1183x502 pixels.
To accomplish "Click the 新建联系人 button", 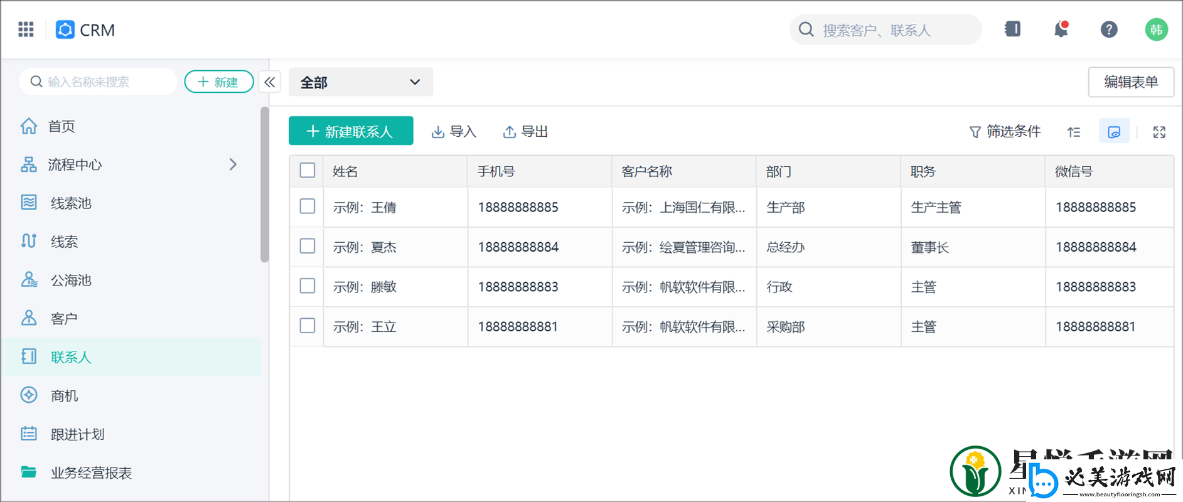I will pyautogui.click(x=351, y=131).
